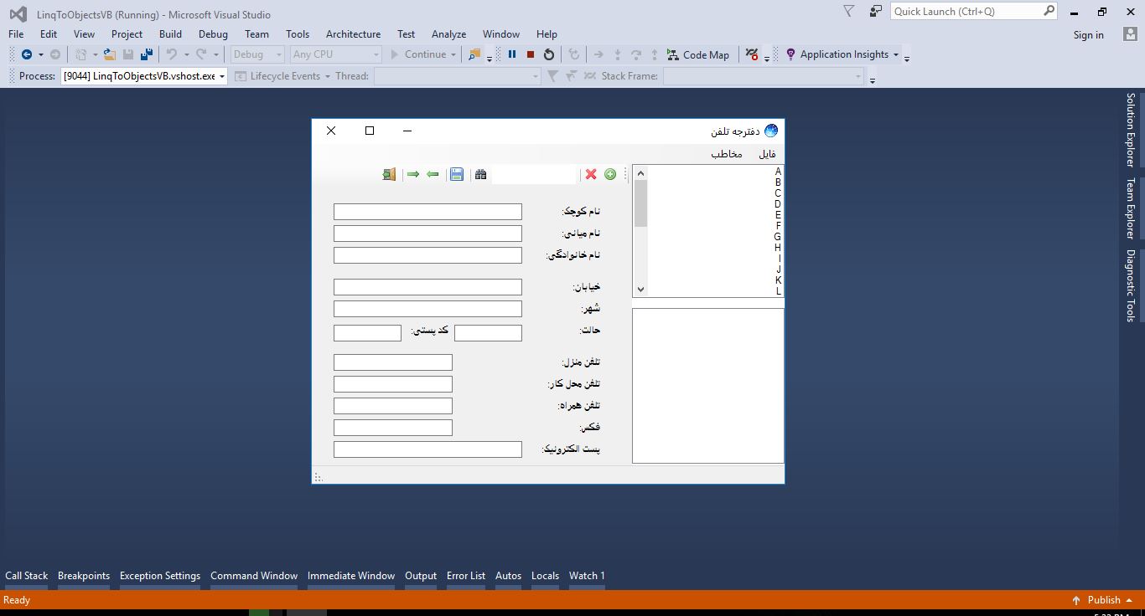1145x616 pixels.
Task: Exit via the door icon in phonebook toolbar
Action: pyautogui.click(x=388, y=174)
